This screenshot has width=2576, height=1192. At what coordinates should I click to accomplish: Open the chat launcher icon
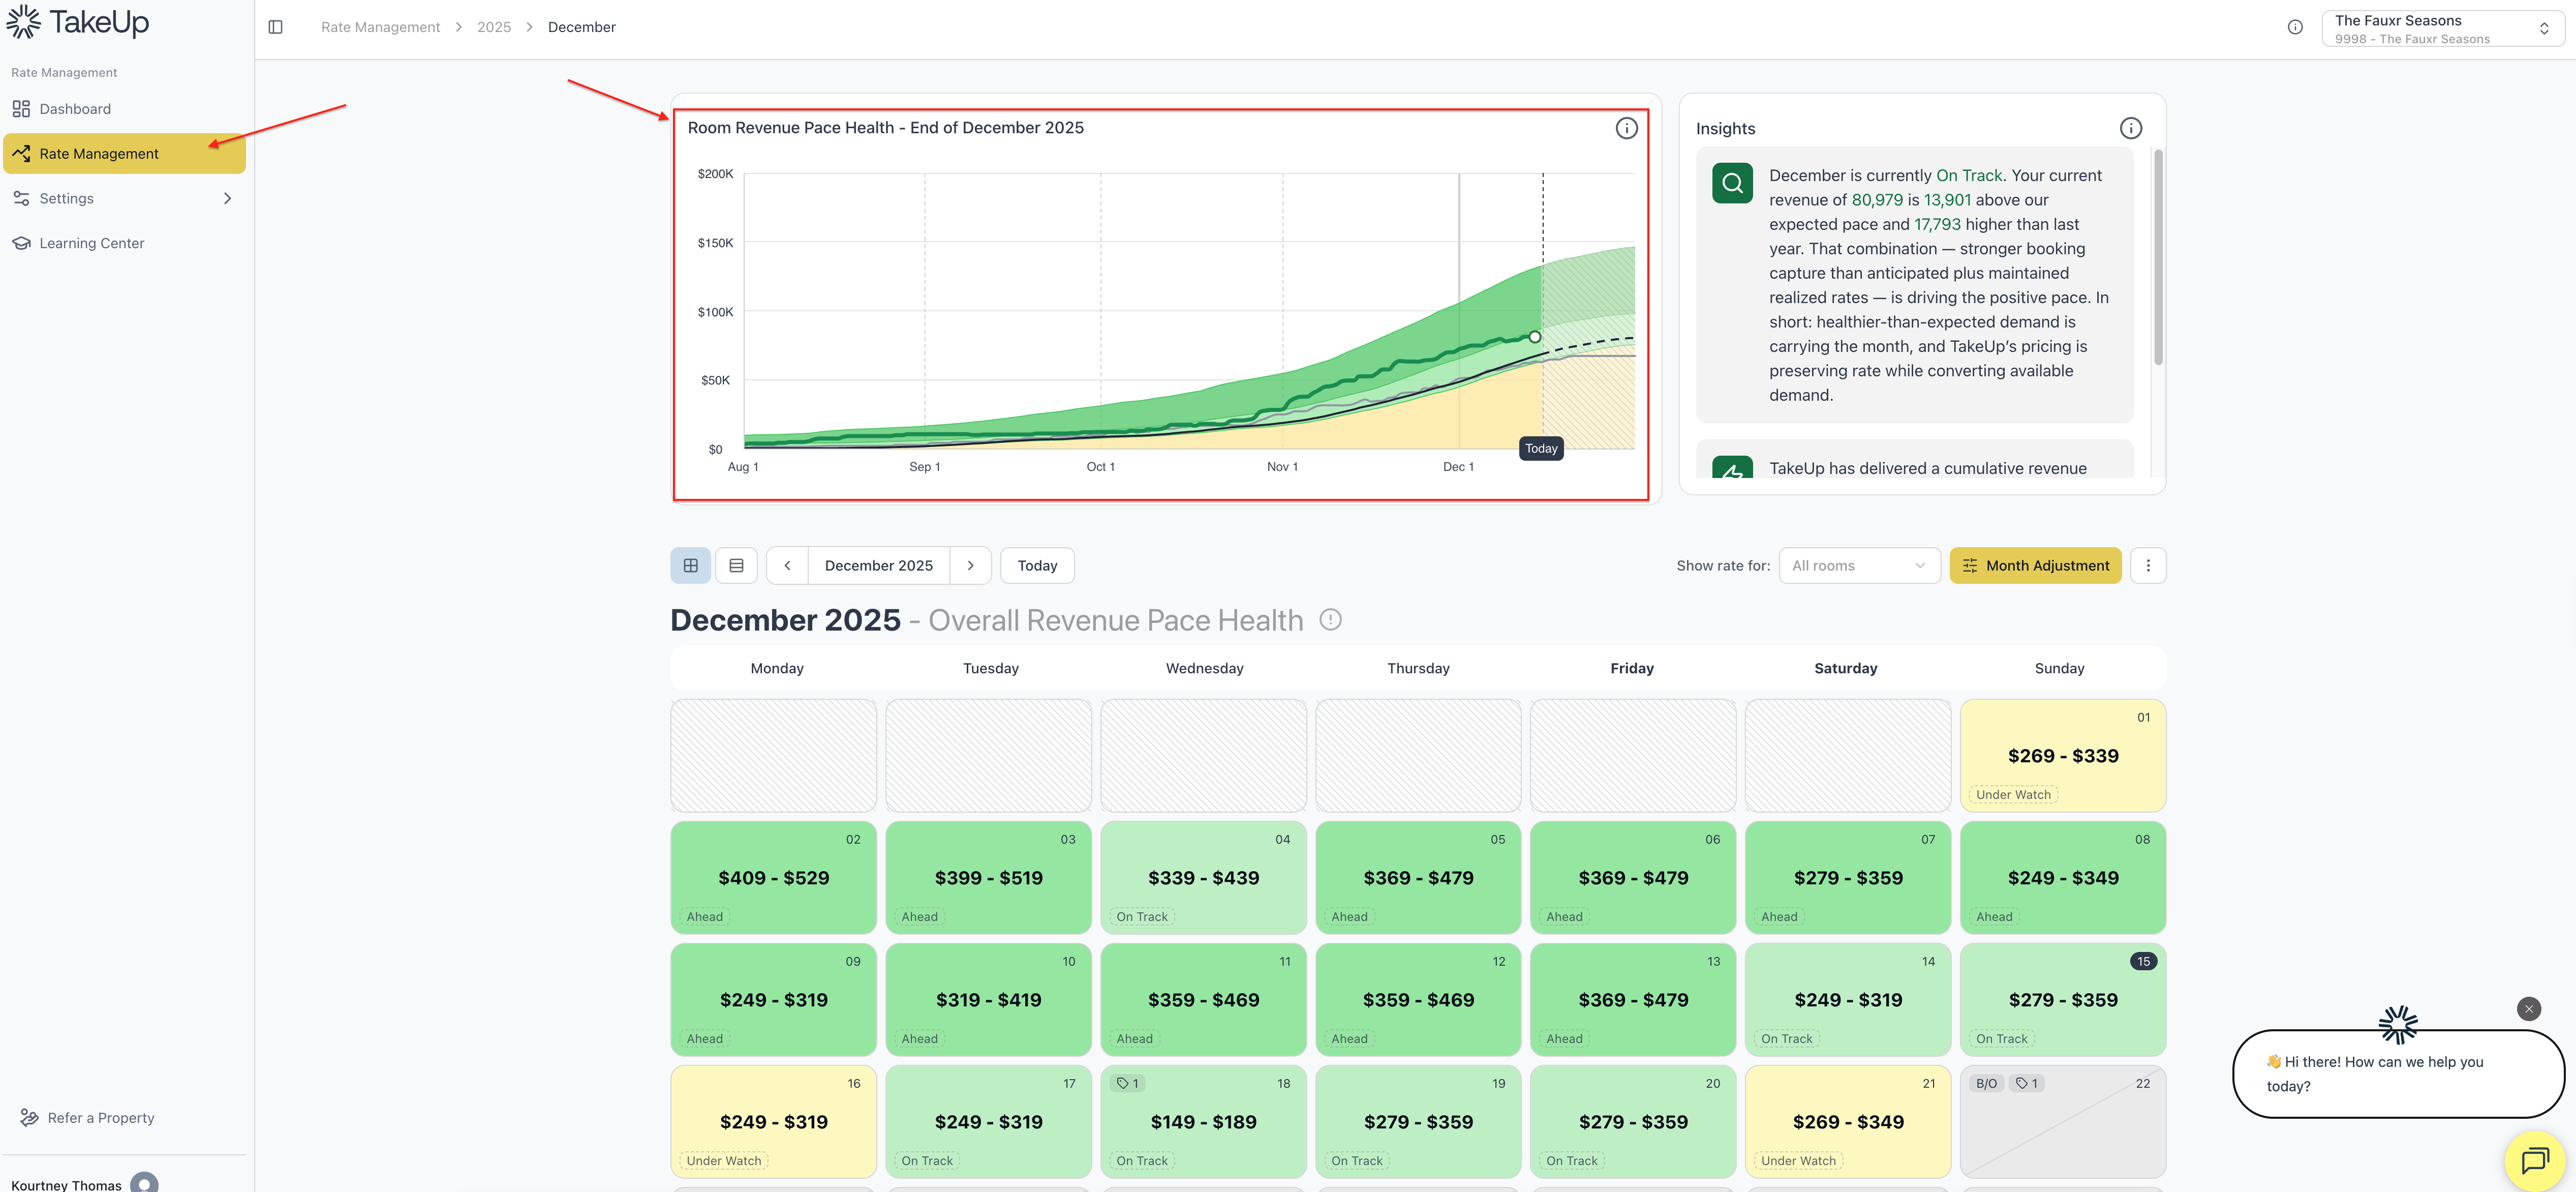[2535, 1160]
